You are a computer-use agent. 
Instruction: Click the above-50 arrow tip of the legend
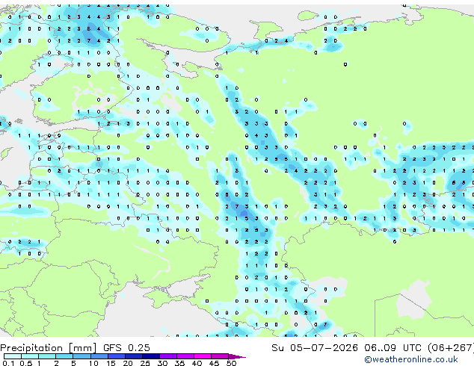point(237,356)
